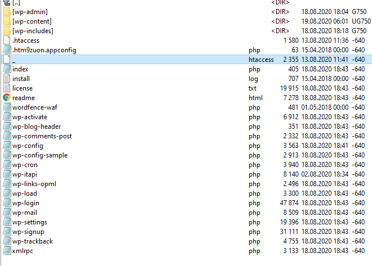Click the wp-content folder icon

(7, 21)
